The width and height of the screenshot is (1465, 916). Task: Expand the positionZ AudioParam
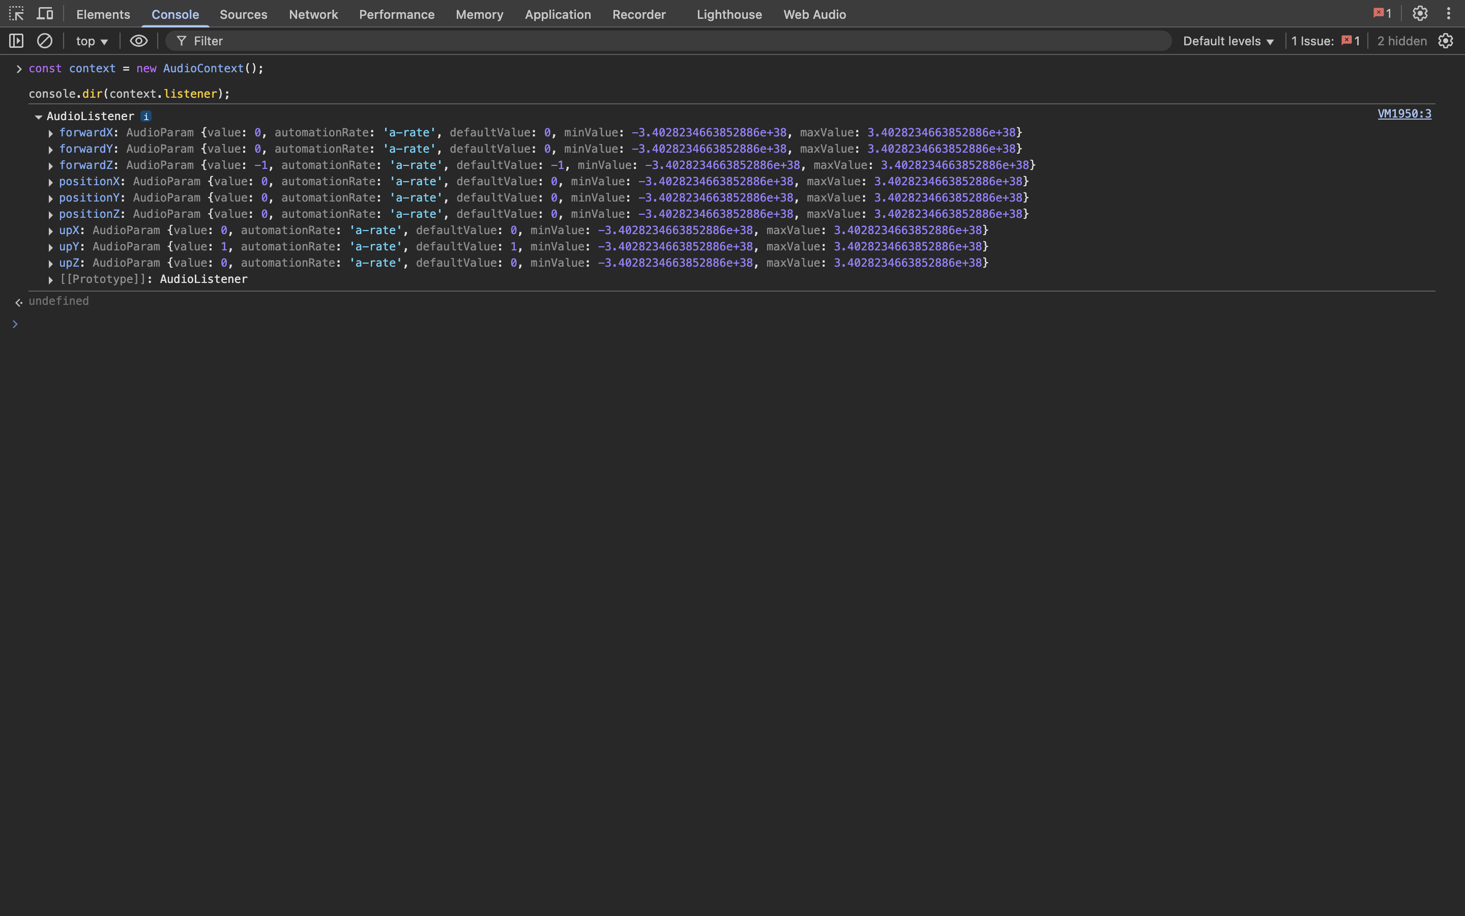[x=51, y=215]
